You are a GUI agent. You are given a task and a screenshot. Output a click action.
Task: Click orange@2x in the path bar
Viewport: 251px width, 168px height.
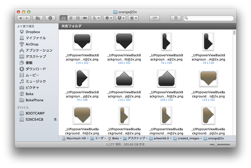(214, 138)
